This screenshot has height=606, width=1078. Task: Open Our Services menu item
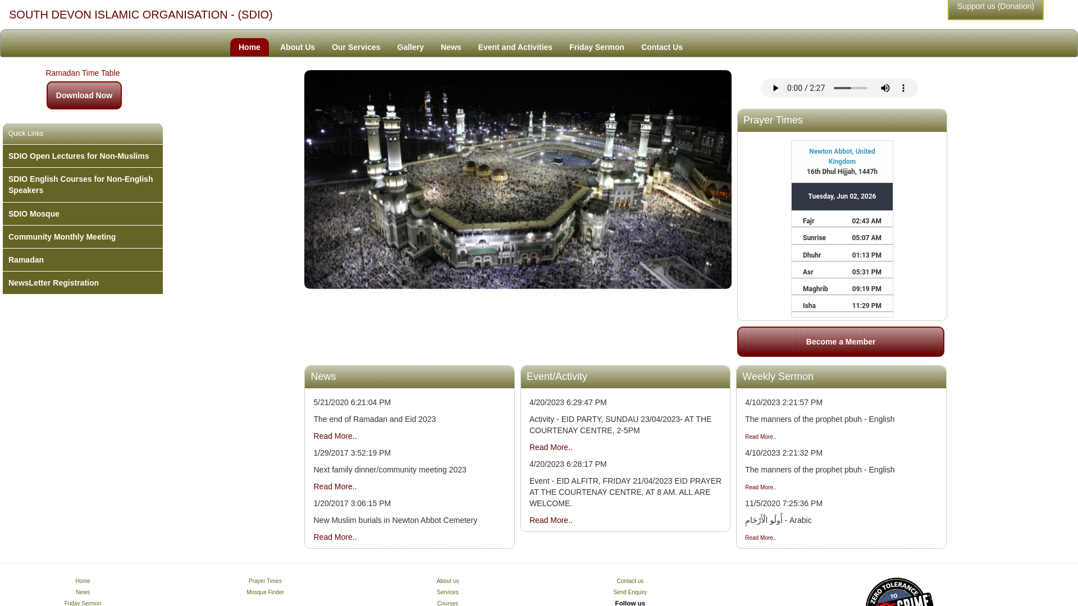click(x=356, y=47)
